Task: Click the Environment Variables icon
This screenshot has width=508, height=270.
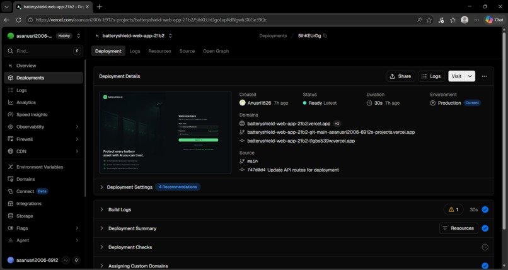Action: tap(10, 167)
